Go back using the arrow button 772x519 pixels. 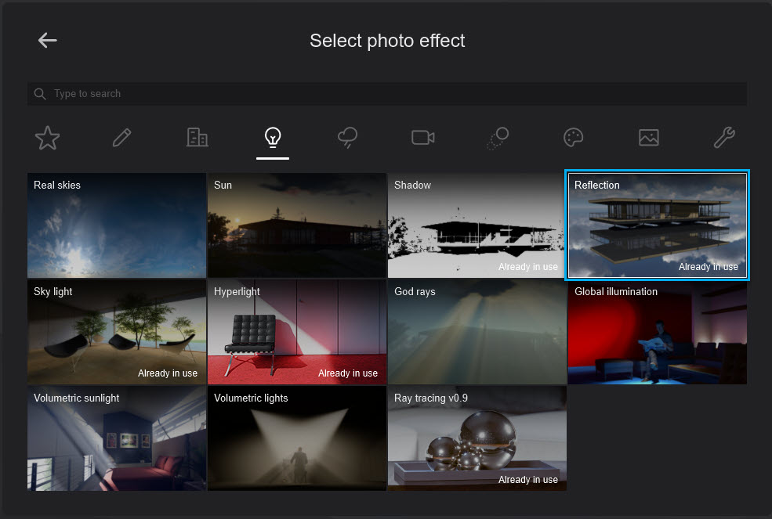[47, 40]
